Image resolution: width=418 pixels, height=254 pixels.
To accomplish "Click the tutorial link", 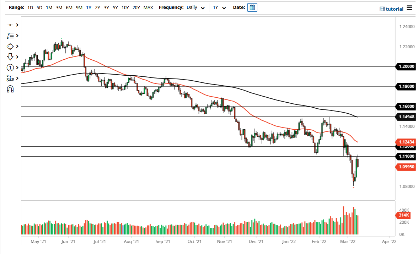I will (x=394, y=9).
